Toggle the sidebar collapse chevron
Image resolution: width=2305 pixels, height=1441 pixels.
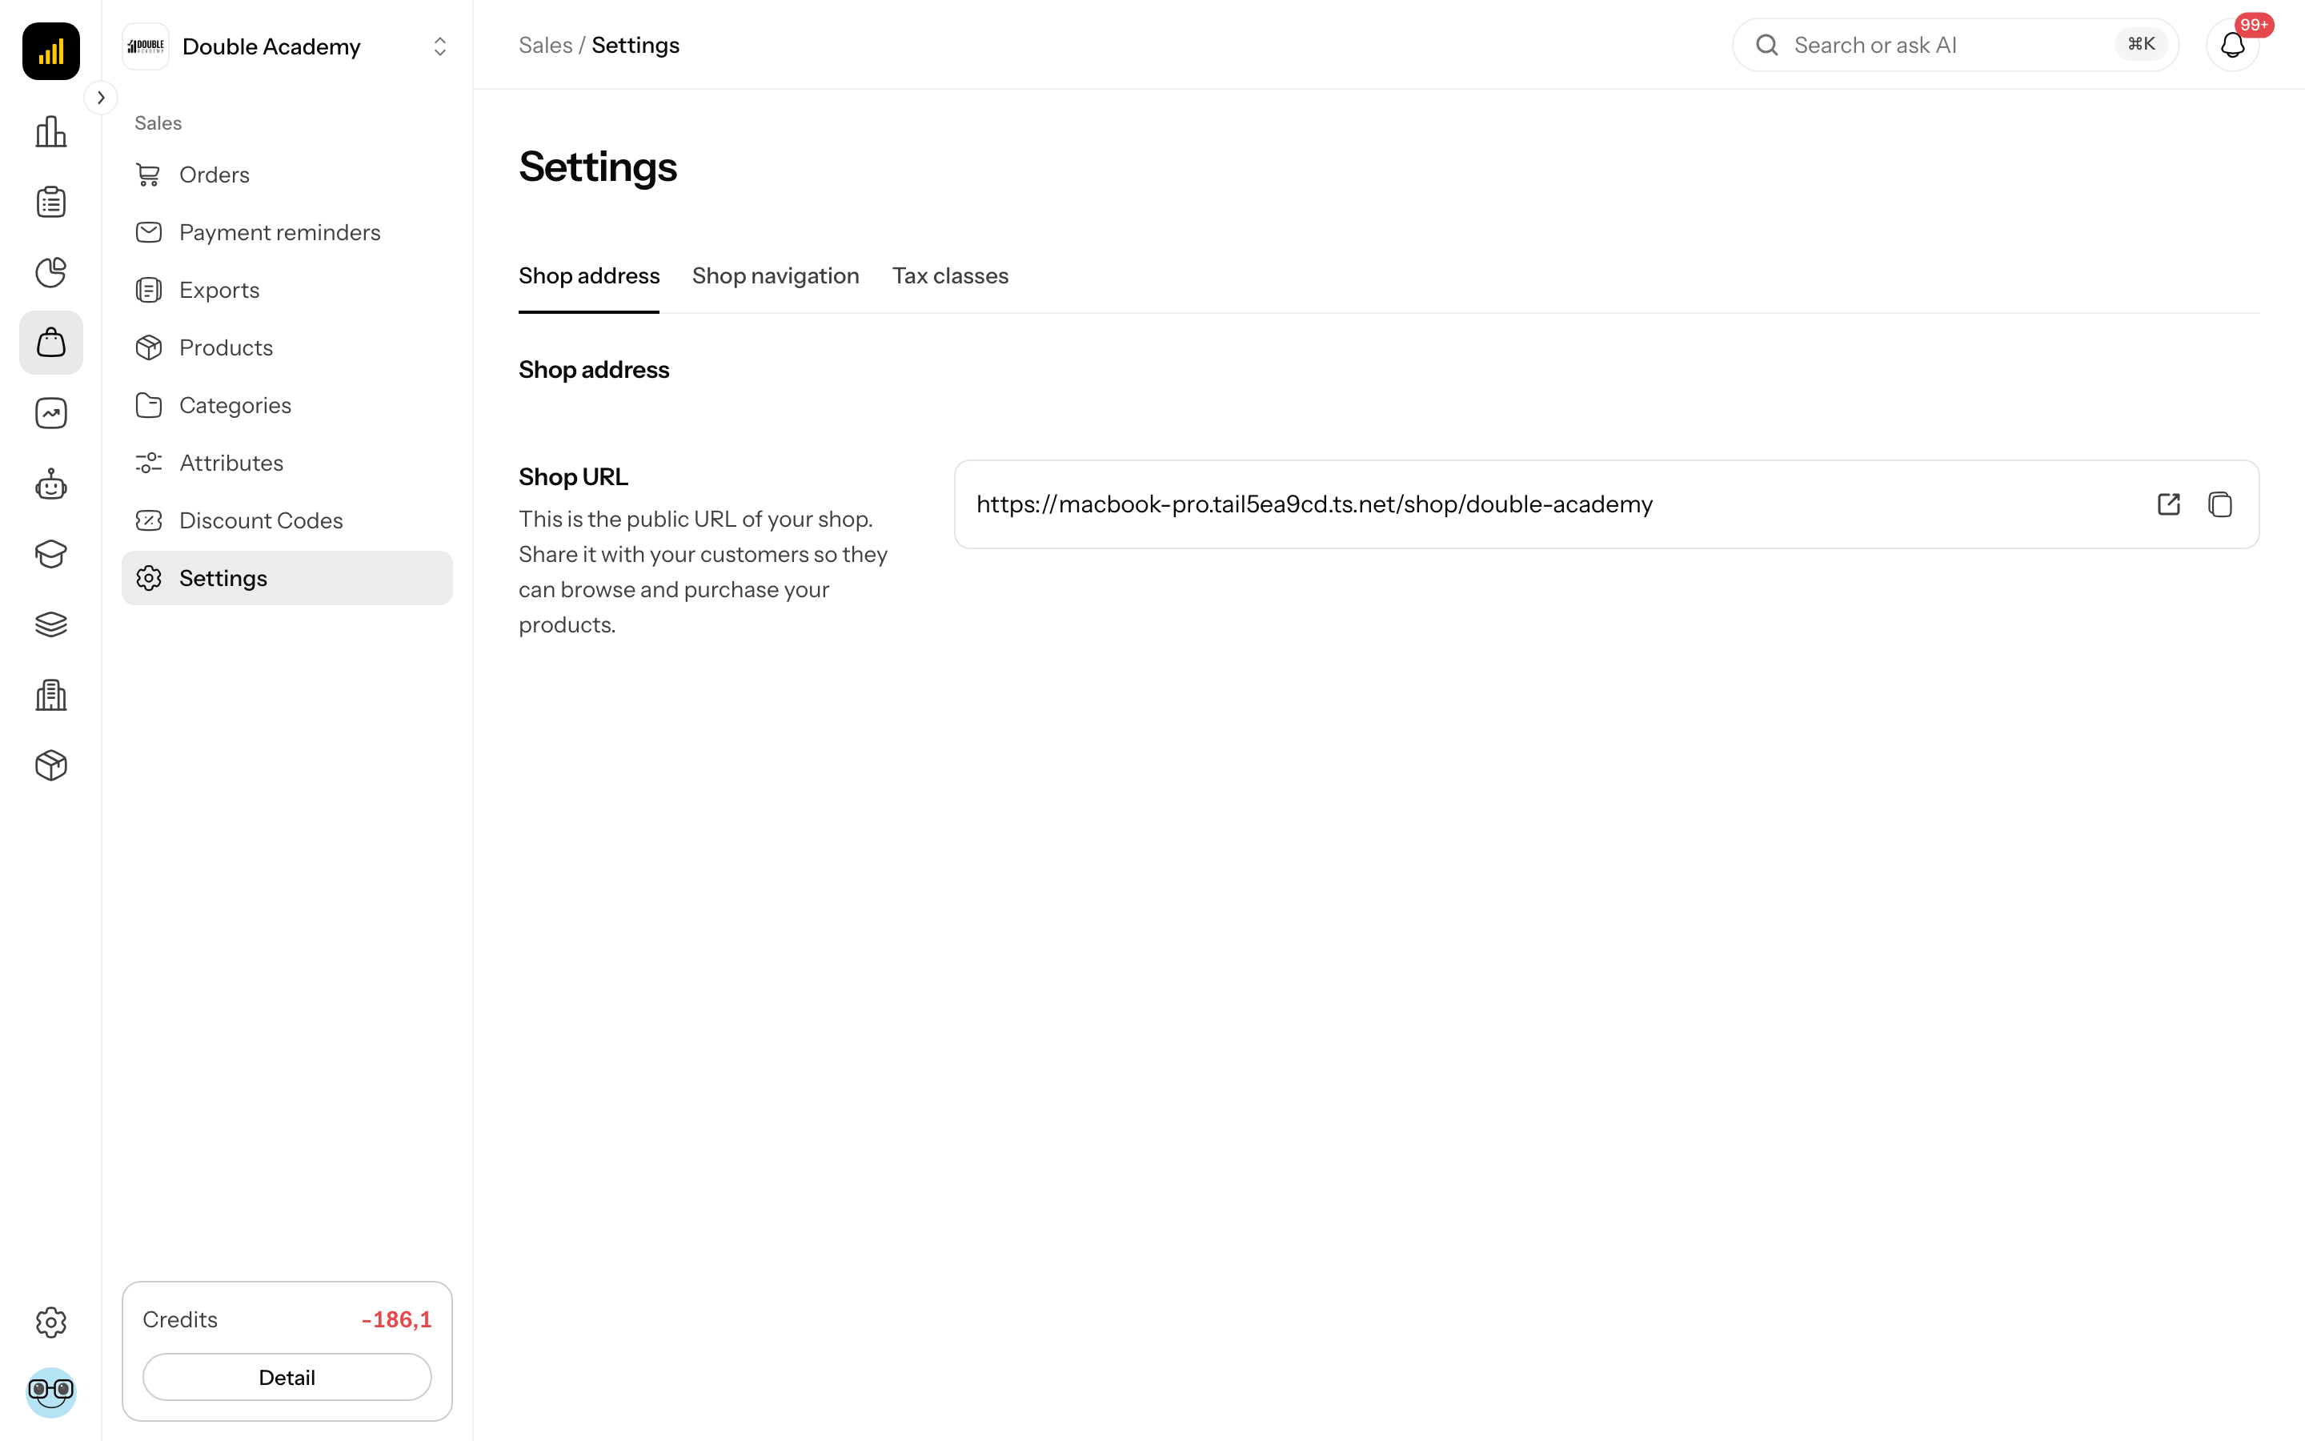101,97
